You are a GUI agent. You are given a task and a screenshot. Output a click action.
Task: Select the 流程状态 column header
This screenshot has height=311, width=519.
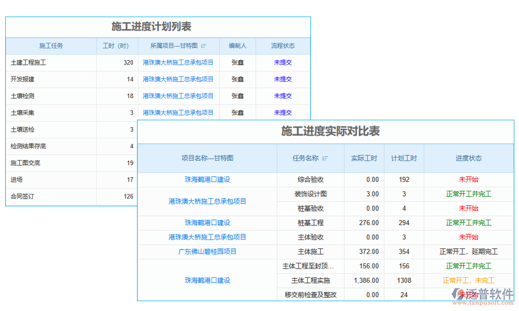[x=282, y=46]
